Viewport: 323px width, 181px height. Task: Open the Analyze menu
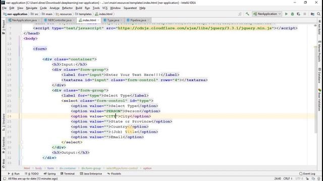tap(55, 8)
